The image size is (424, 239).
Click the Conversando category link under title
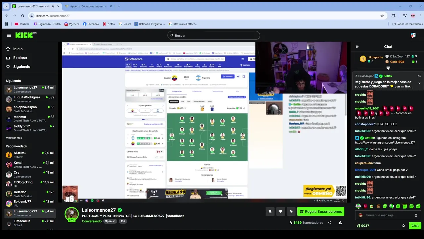point(92,221)
